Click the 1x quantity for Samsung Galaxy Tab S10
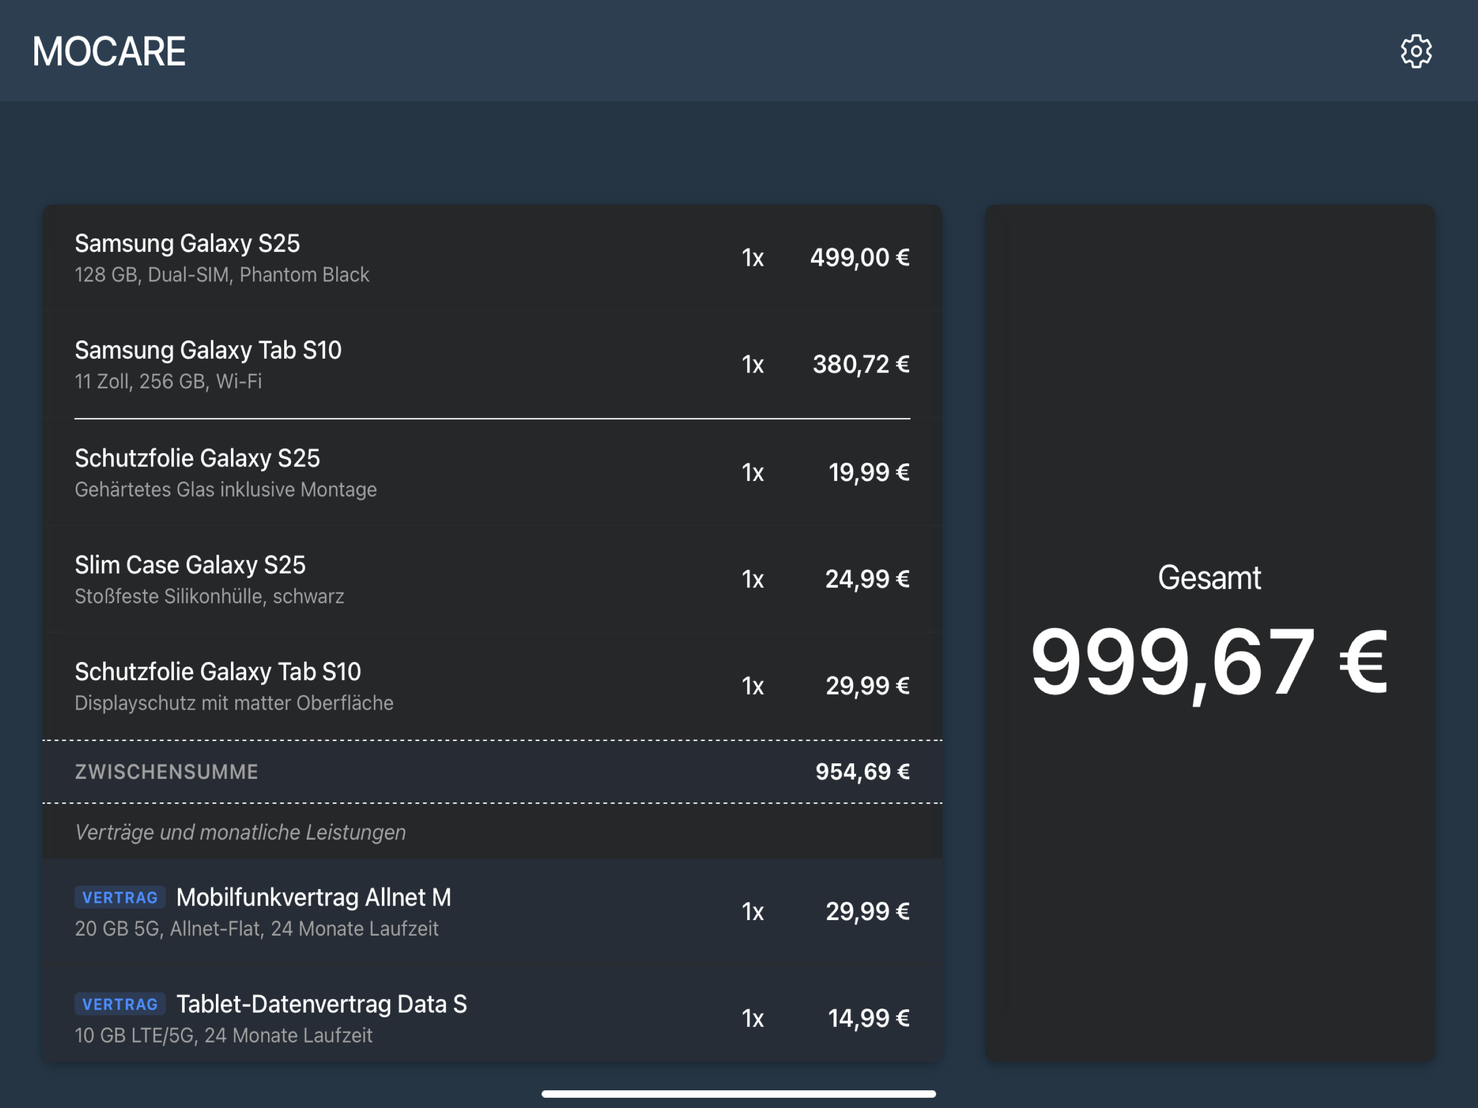 coord(752,365)
